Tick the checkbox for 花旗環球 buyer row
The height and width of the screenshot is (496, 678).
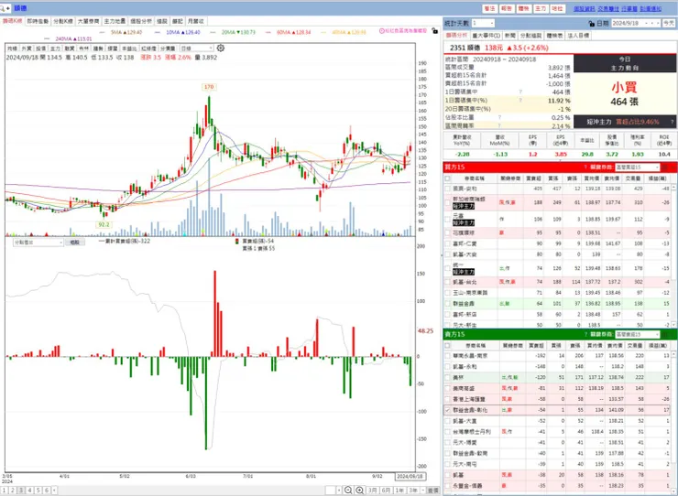[x=447, y=232]
